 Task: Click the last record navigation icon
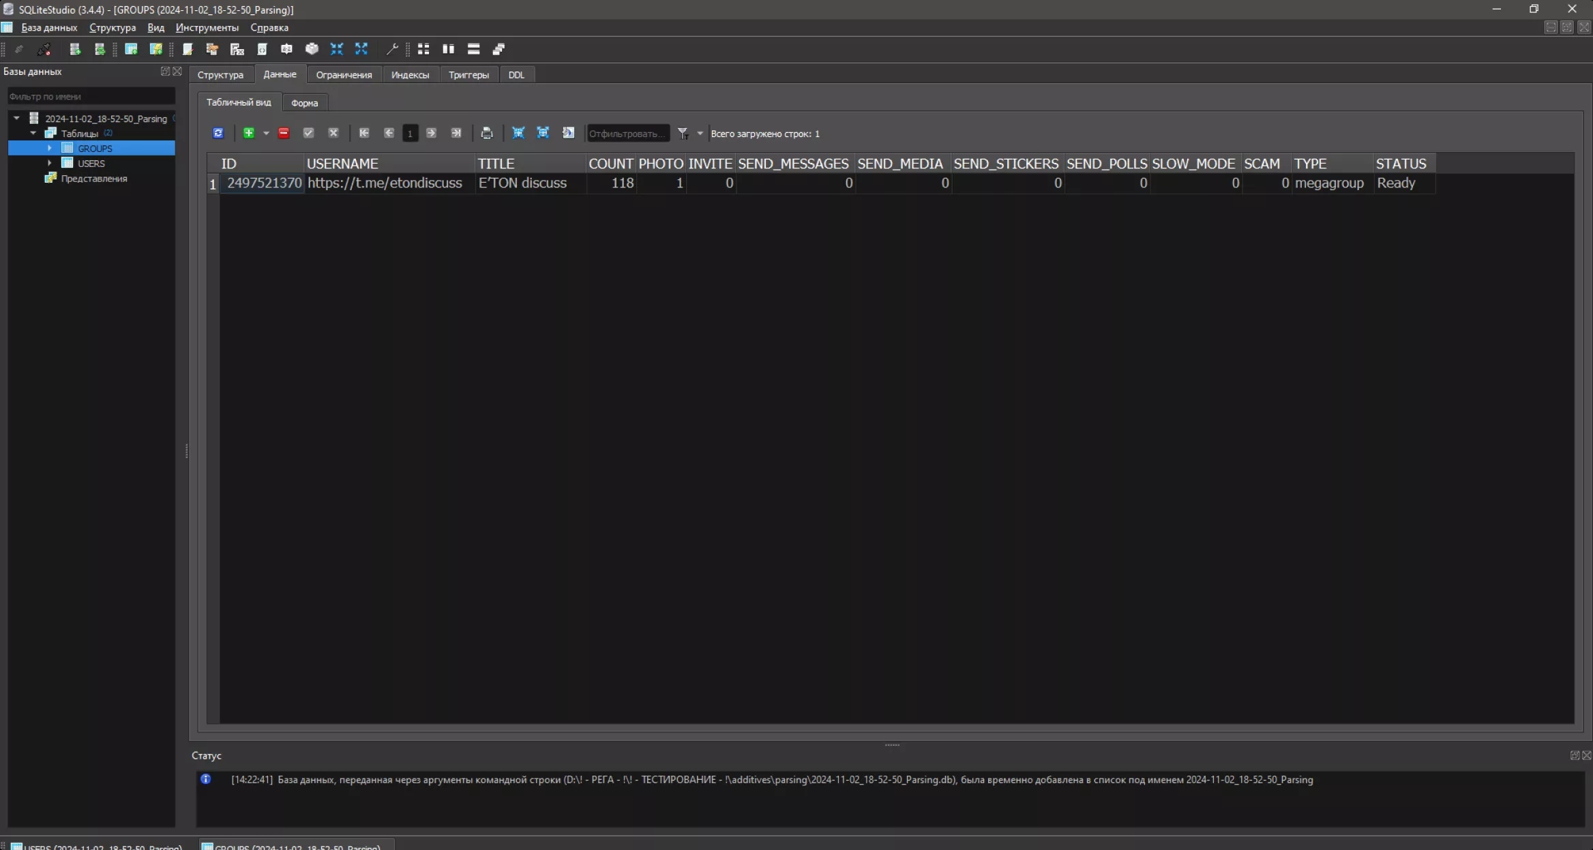click(x=455, y=133)
